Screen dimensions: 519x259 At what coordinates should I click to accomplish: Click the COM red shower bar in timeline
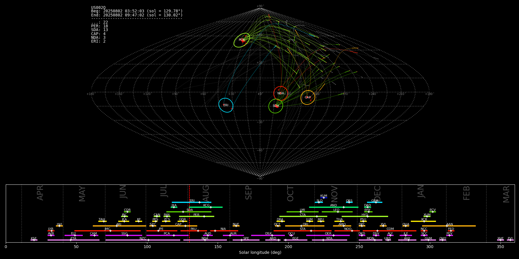click(390, 231)
